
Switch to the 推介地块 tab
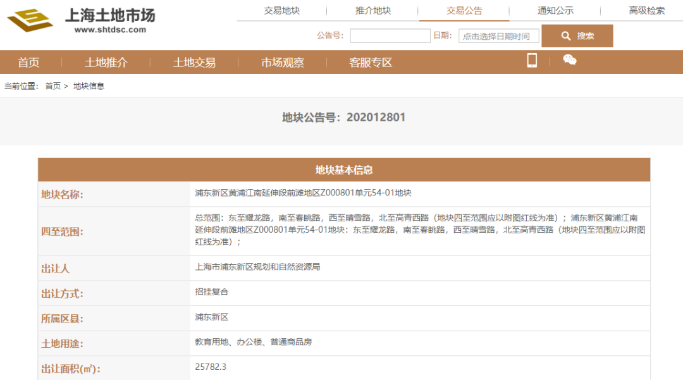[x=373, y=11]
